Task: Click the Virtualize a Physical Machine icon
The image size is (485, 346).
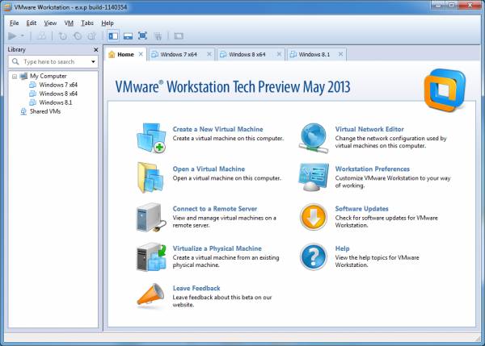Action: 151,256
